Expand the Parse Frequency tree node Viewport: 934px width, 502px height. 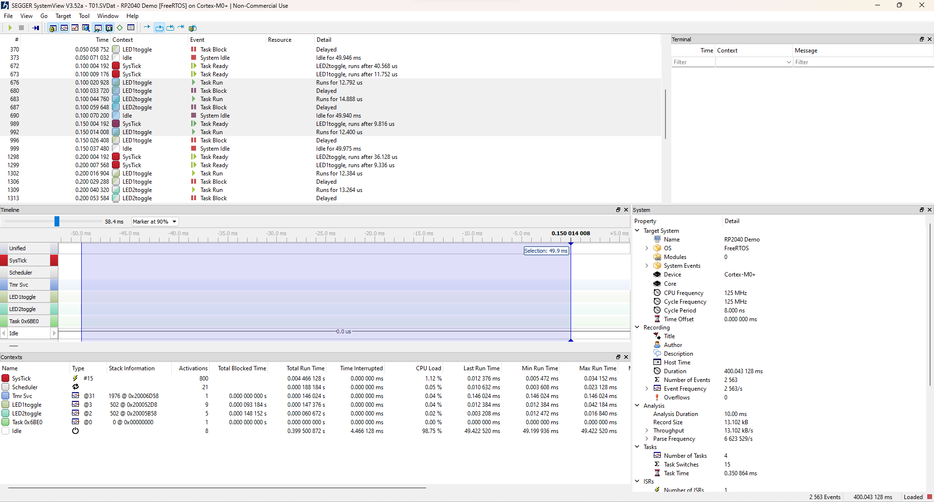click(x=647, y=439)
